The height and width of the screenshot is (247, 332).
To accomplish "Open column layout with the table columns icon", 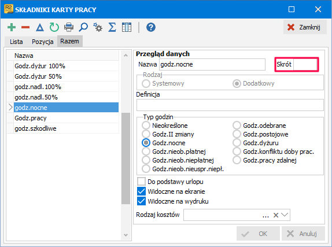I will click(127, 27).
